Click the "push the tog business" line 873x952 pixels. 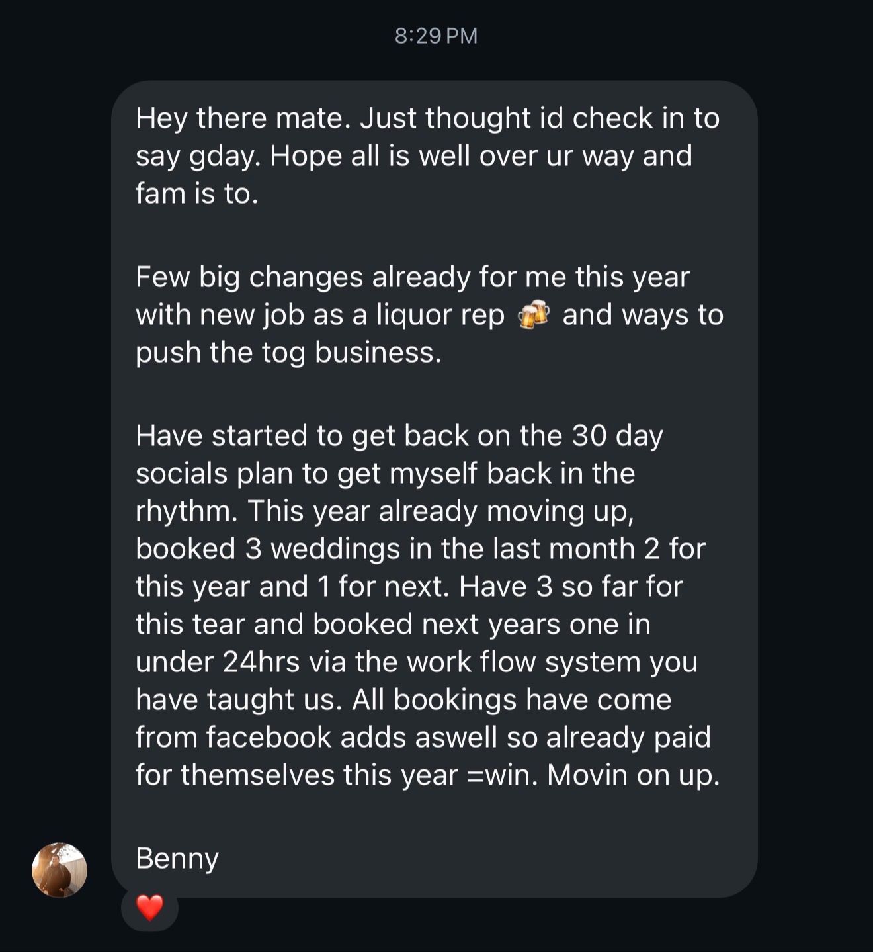[288, 352]
